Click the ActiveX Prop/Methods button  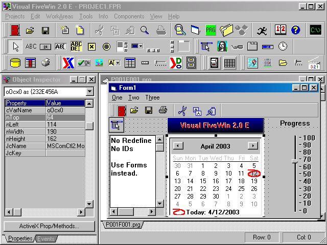[x=49, y=226]
